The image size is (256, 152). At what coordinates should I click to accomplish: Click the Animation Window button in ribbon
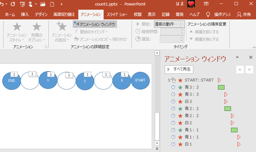95,24
